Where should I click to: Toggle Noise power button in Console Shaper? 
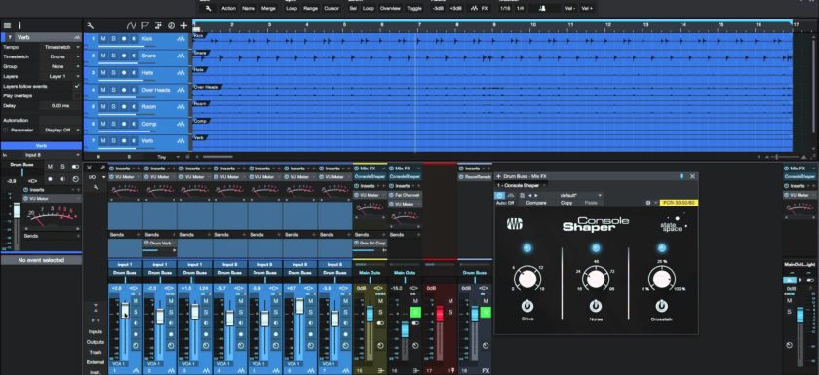595,306
